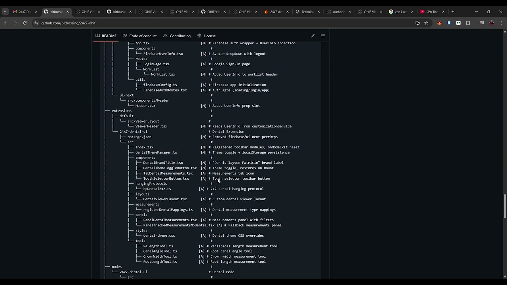The height and width of the screenshot is (285, 507).
Task: Click the install app icon in address bar
Action: 417,23
